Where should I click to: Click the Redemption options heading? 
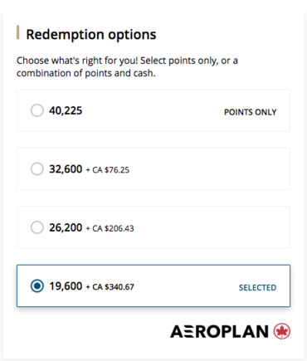pos(91,35)
